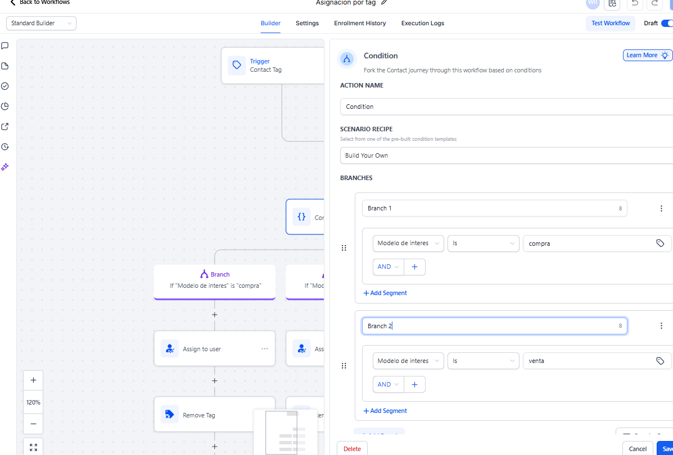Click zoom in plus on canvas
Viewport: 673px width, 455px height.
[x=33, y=380]
